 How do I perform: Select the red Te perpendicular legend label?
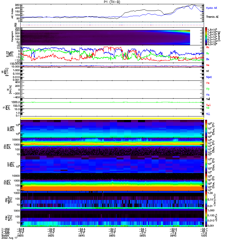(208, 105)
